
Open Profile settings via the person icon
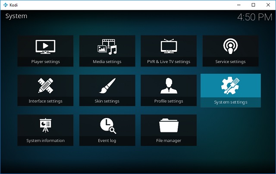[x=169, y=86]
